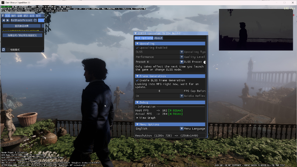Collapse the Menu Options section header
The width and height of the screenshot is (297, 167).
(170, 124)
